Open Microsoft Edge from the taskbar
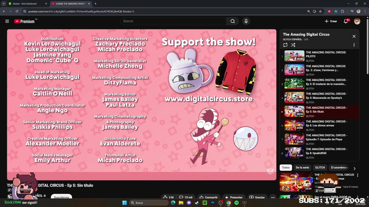Image resolution: width=369 pixels, height=207 pixels. click(x=173, y=203)
